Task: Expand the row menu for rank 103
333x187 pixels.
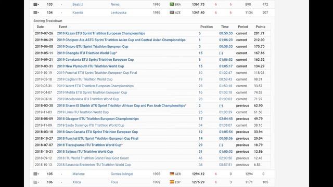Action: pos(36,5)
